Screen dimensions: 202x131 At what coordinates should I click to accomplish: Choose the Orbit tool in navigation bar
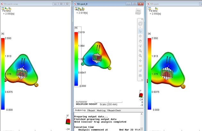coord(140,36)
